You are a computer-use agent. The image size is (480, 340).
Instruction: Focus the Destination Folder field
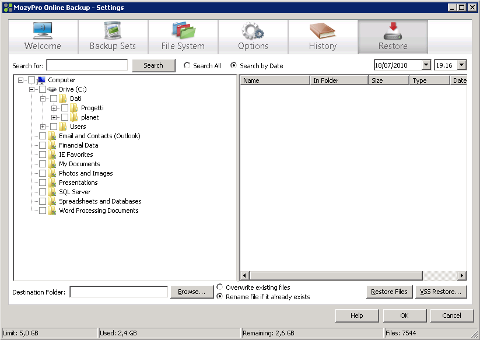(119, 292)
